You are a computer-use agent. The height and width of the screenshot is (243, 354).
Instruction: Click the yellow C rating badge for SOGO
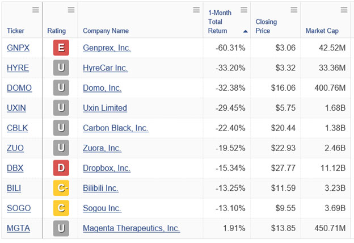pos(61,208)
